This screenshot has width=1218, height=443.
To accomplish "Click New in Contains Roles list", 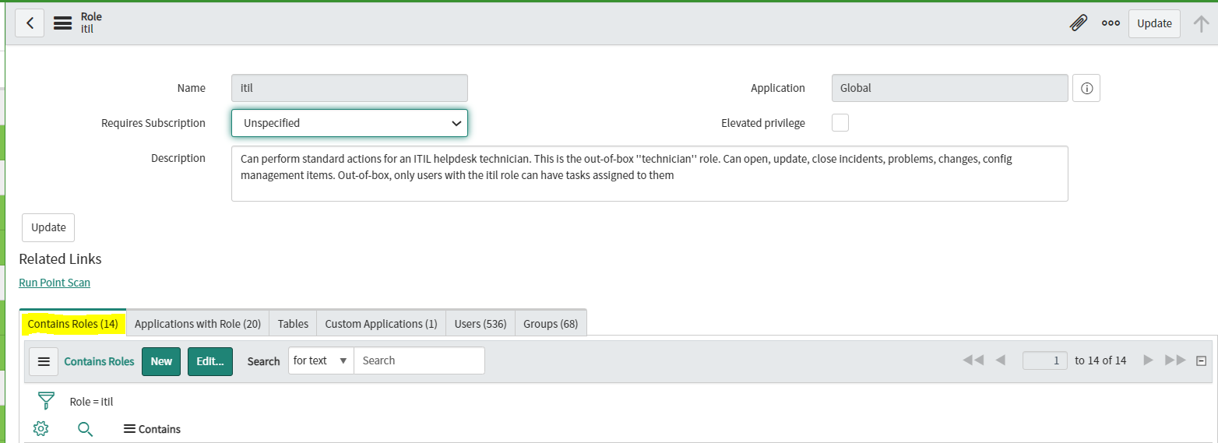I will point(161,361).
